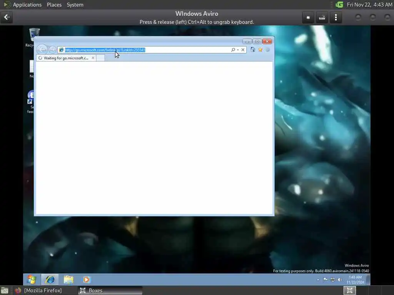Close the 'Waiting for go.microsoft.c...' tab
This screenshot has width=394, height=295.
(93, 58)
